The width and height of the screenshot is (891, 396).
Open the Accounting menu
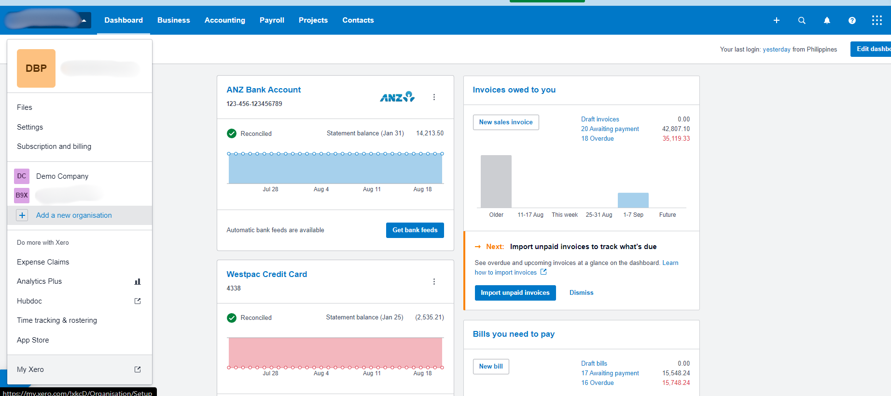coord(225,20)
